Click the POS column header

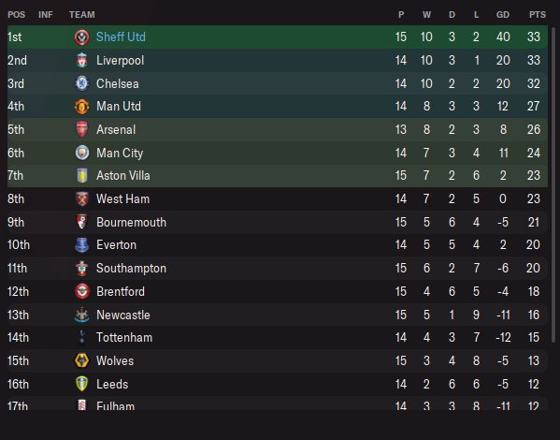[x=17, y=15]
